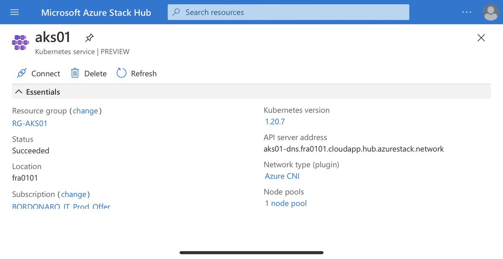Open the user account avatar

[x=490, y=12]
